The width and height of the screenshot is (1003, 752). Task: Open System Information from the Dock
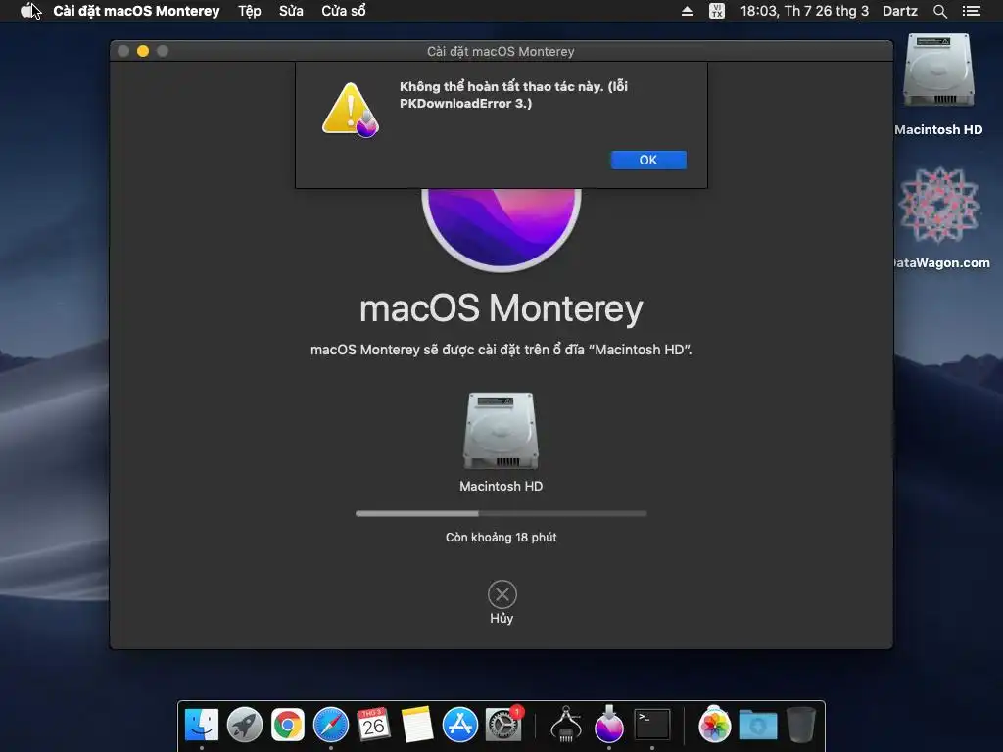point(566,725)
